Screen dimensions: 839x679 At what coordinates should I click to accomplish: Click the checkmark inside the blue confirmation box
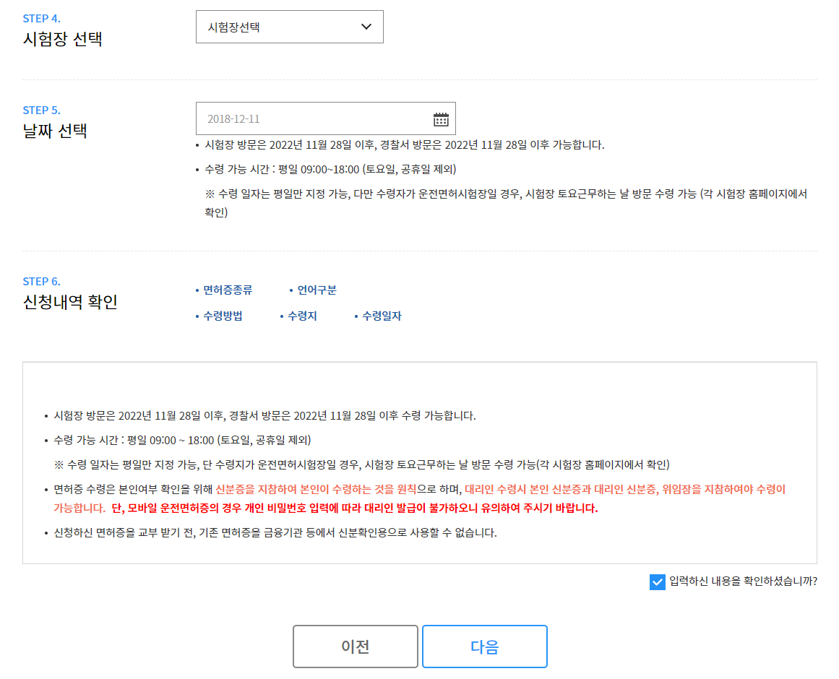(x=657, y=583)
